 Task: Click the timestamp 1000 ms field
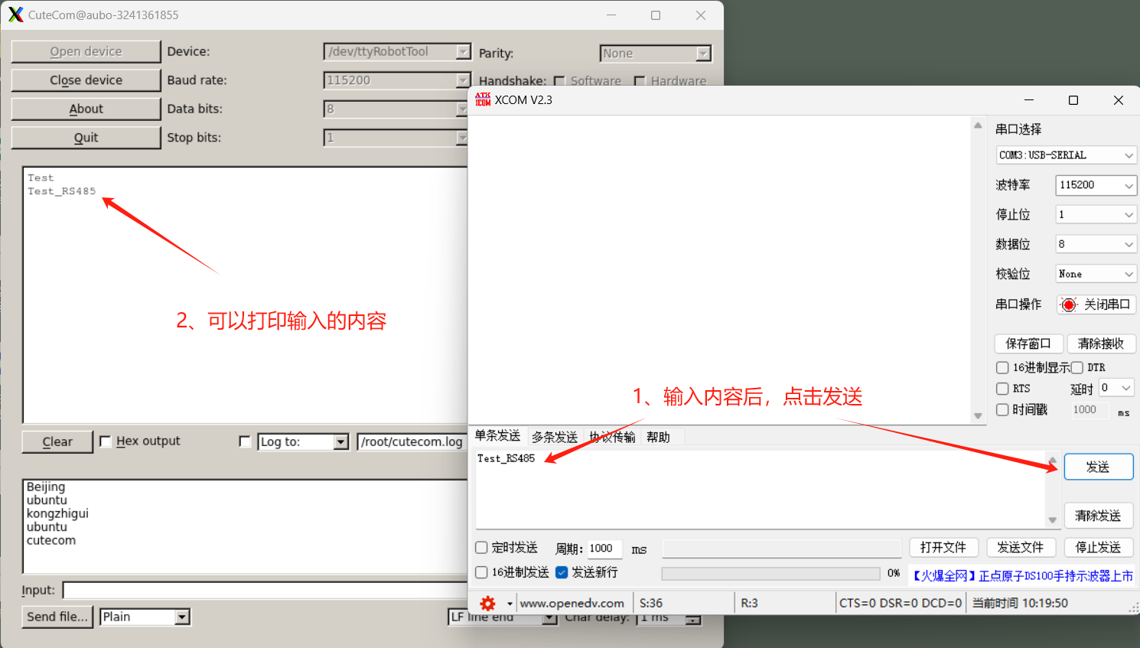coord(1091,410)
